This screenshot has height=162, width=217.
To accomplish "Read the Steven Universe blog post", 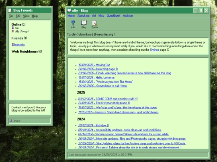I will [125, 73].
